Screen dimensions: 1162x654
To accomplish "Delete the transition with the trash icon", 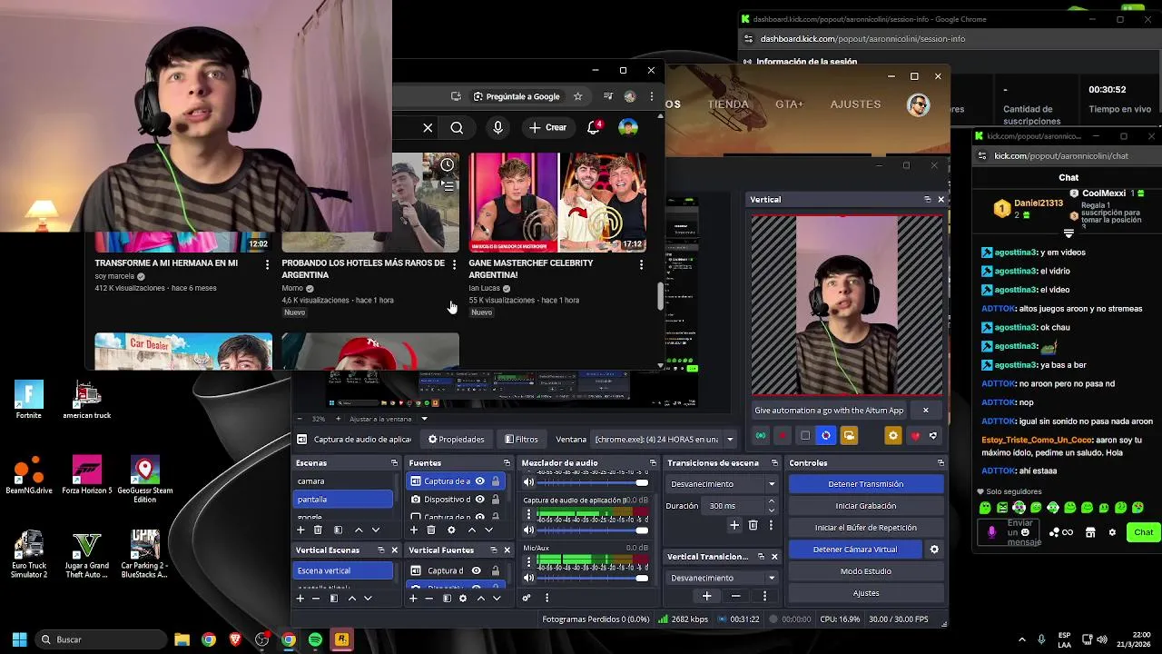I will pyautogui.click(x=753, y=525).
